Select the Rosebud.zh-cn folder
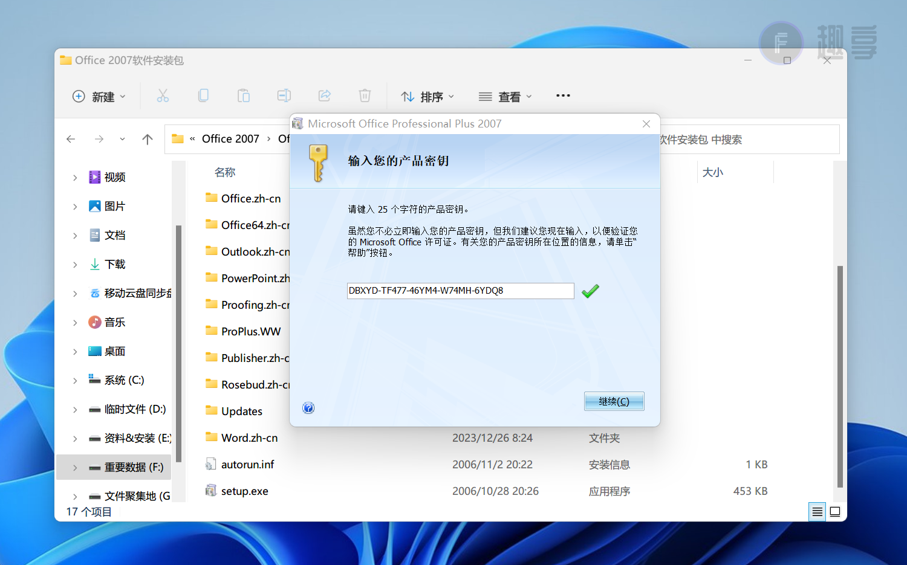Screen dimensions: 907x565 pyautogui.click(x=247, y=384)
